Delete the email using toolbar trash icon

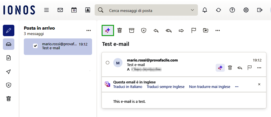pyautogui.click(x=120, y=30)
